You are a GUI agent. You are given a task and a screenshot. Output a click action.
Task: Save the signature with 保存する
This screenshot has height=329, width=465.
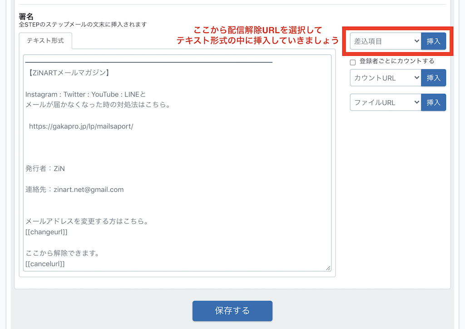coord(232,311)
